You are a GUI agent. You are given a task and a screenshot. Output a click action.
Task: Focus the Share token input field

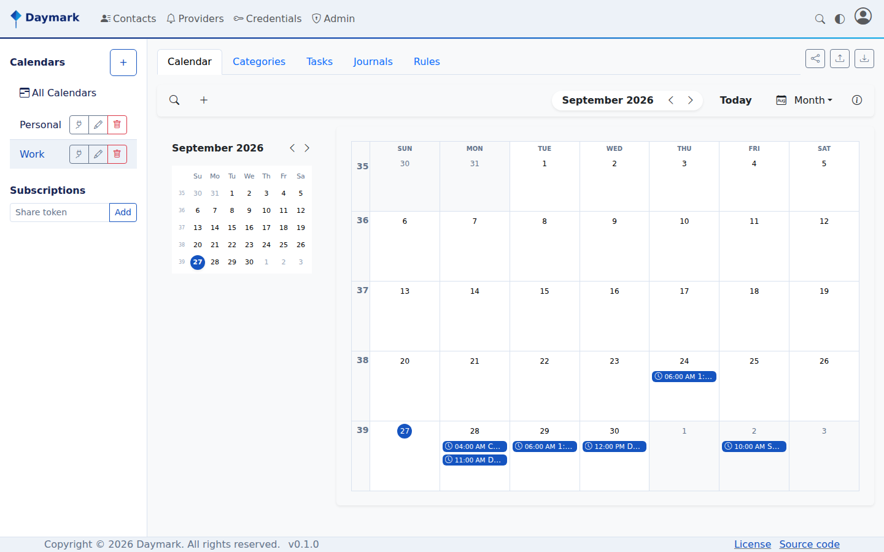(x=60, y=212)
